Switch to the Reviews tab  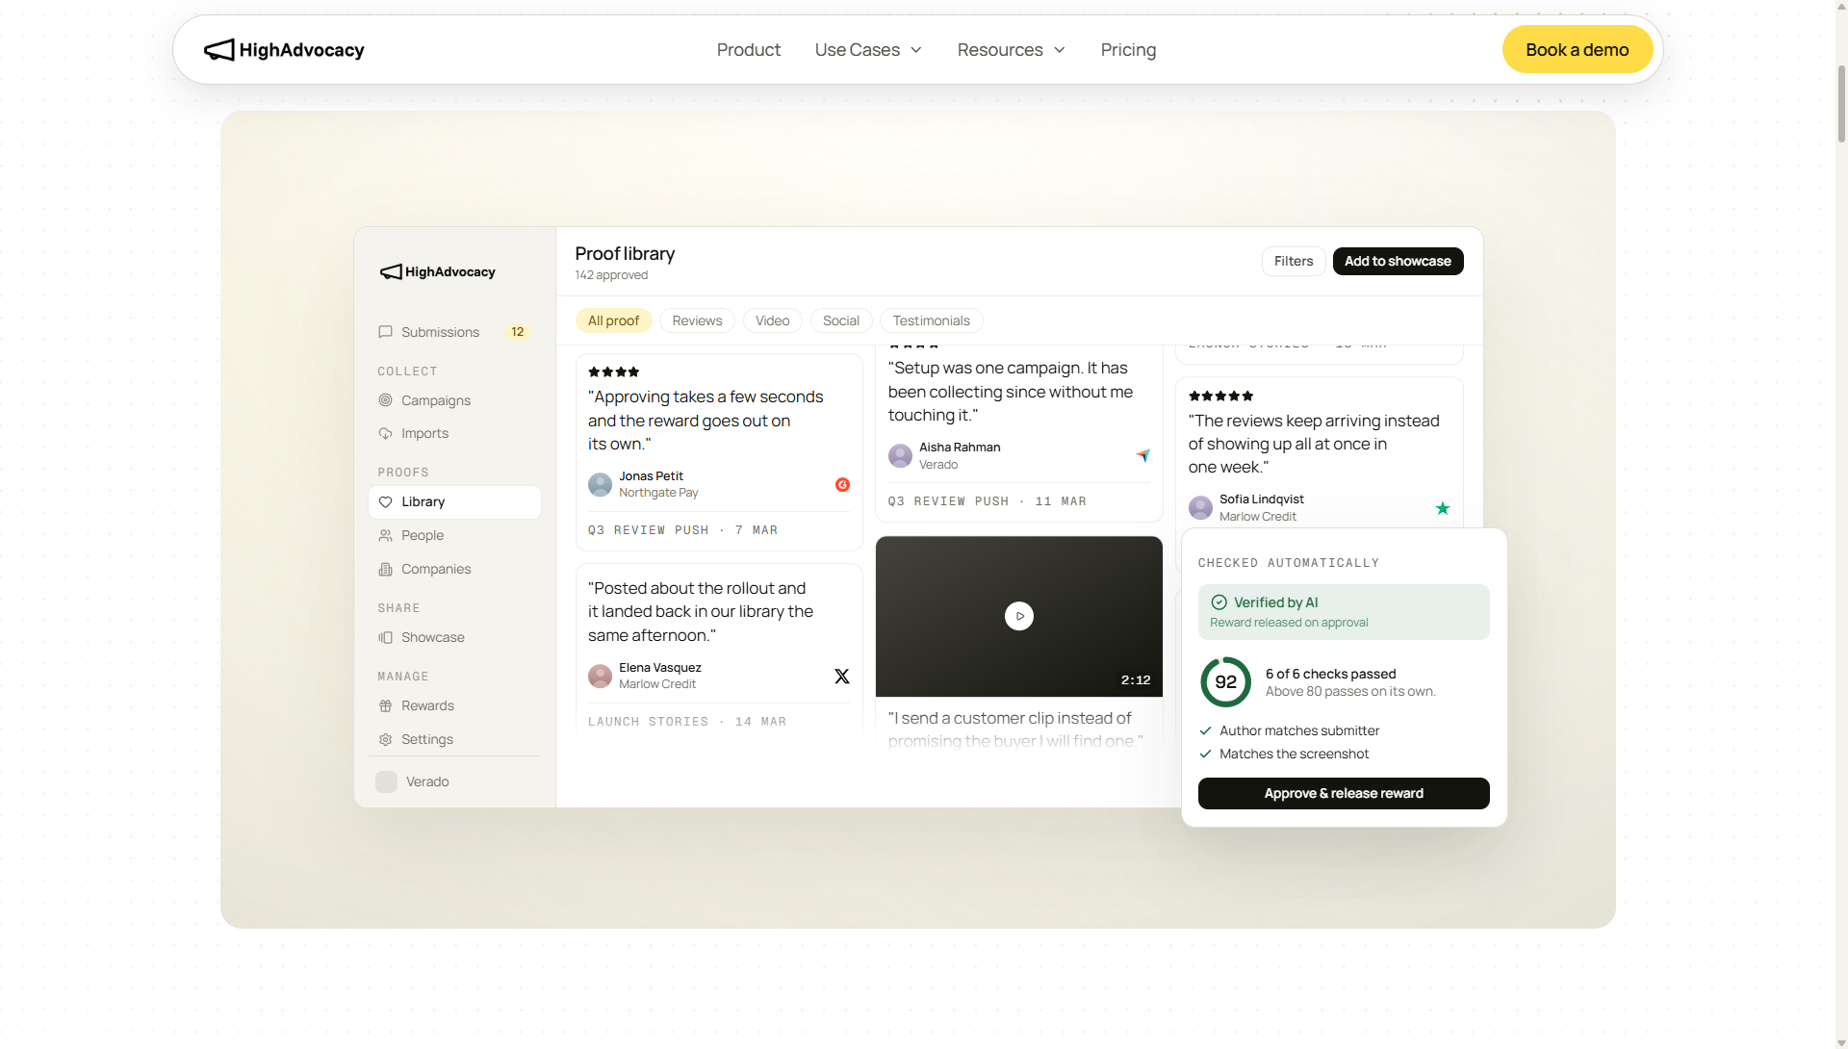click(697, 321)
